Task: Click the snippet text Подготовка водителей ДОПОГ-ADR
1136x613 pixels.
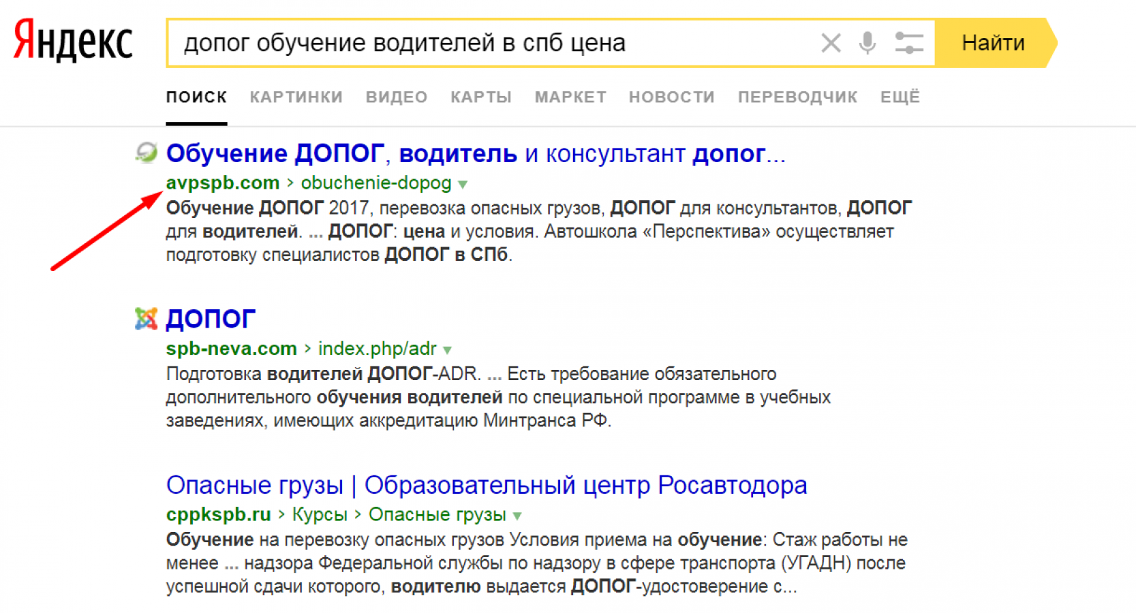Action: click(499, 397)
